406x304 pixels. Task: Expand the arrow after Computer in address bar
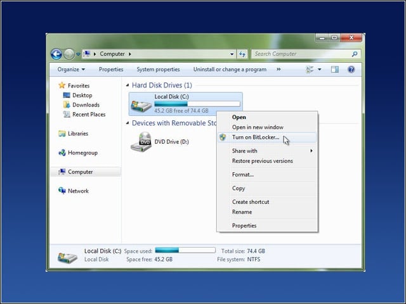129,54
